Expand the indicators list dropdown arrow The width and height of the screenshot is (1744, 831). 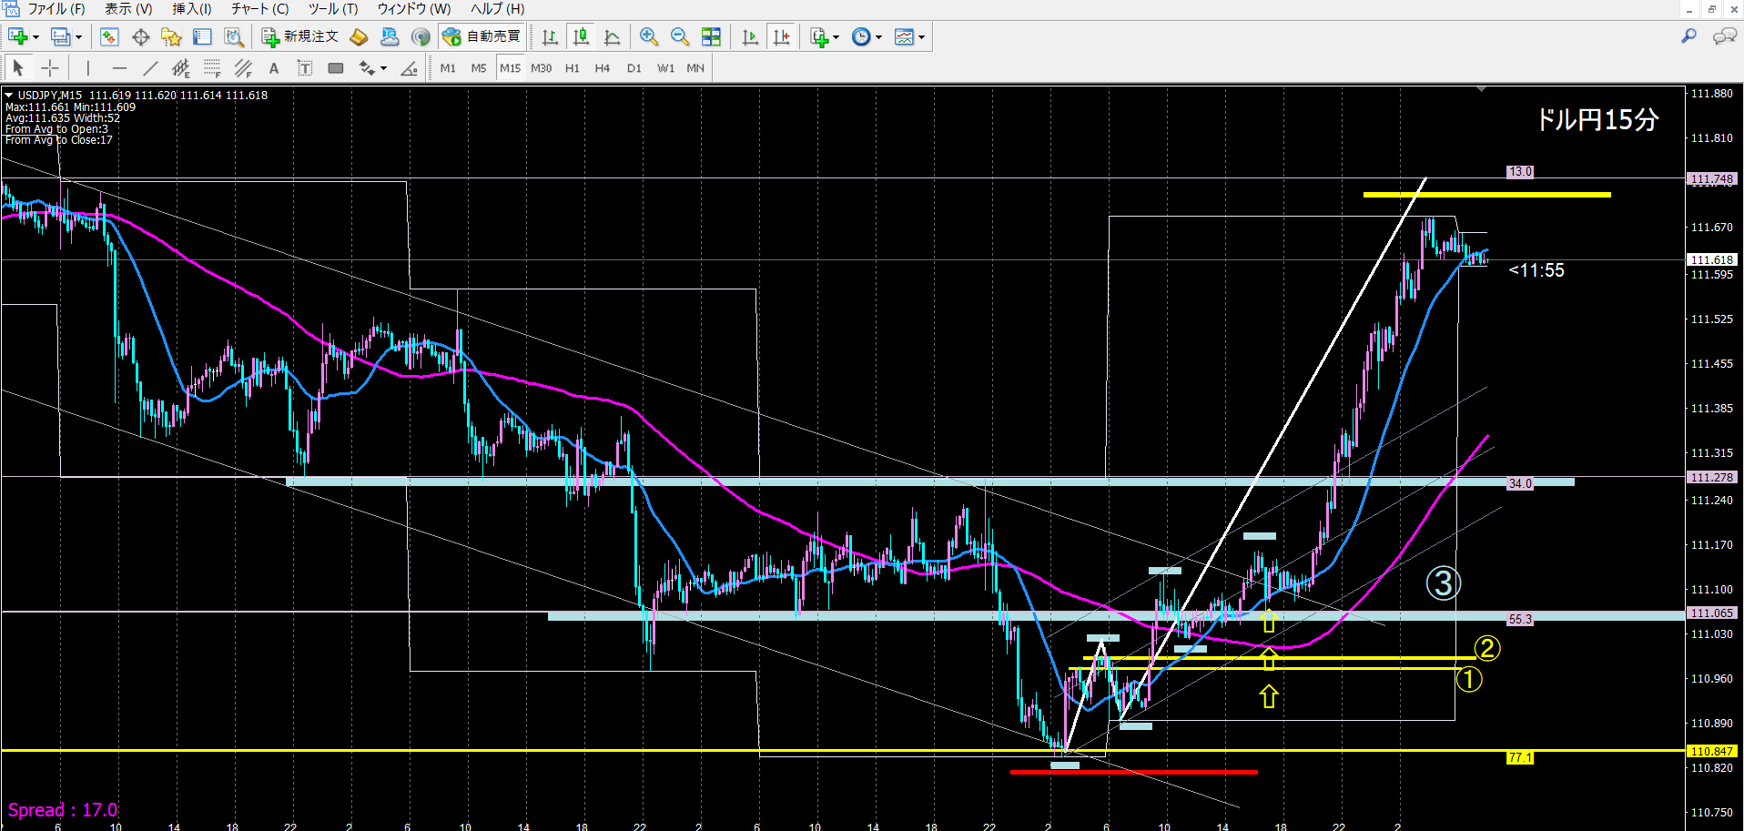coord(836,37)
